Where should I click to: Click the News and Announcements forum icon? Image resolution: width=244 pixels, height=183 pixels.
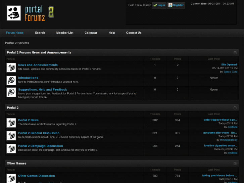coord(11,67)
